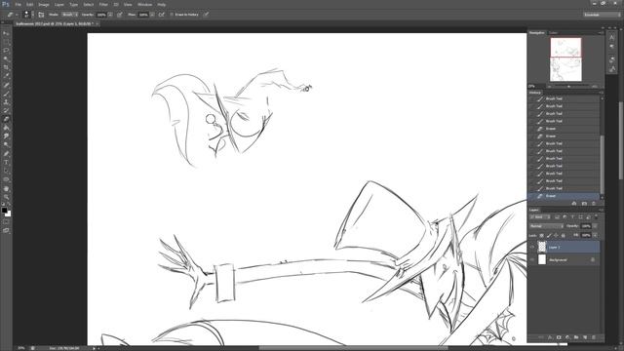This screenshot has height=351, width=624.
Task: Create a new group in Layers panel
Action: [576, 337]
